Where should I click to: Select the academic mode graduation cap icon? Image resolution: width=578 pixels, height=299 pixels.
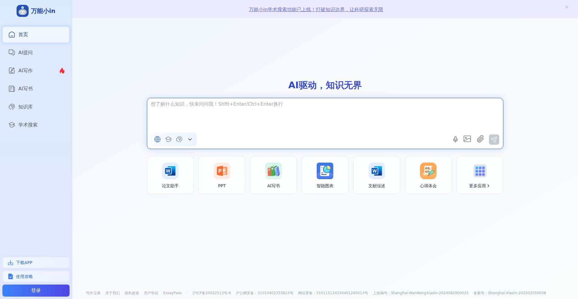(x=168, y=139)
